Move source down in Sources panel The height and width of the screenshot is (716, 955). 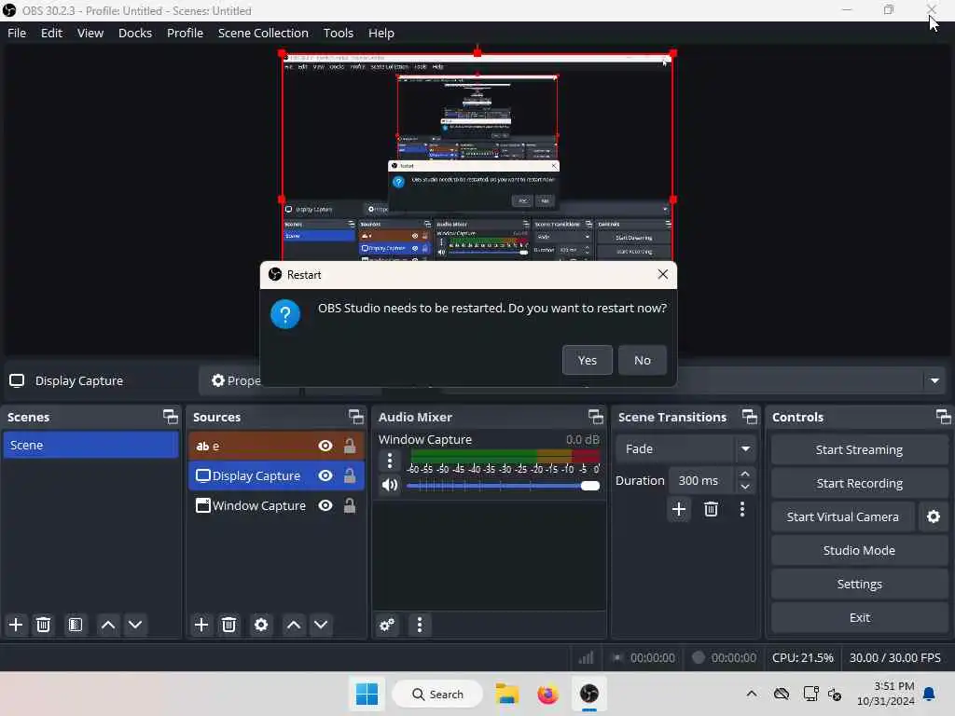pyautogui.click(x=321, y=625)
